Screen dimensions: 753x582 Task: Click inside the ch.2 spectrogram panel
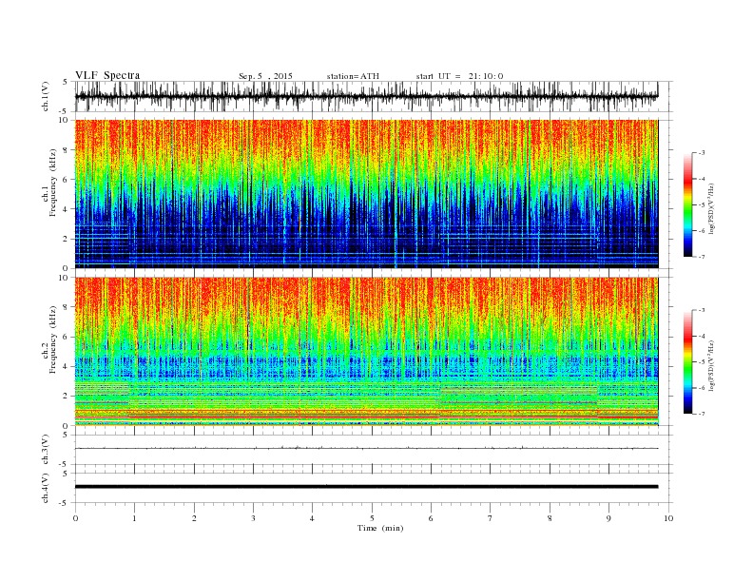[x=366, y=351]
